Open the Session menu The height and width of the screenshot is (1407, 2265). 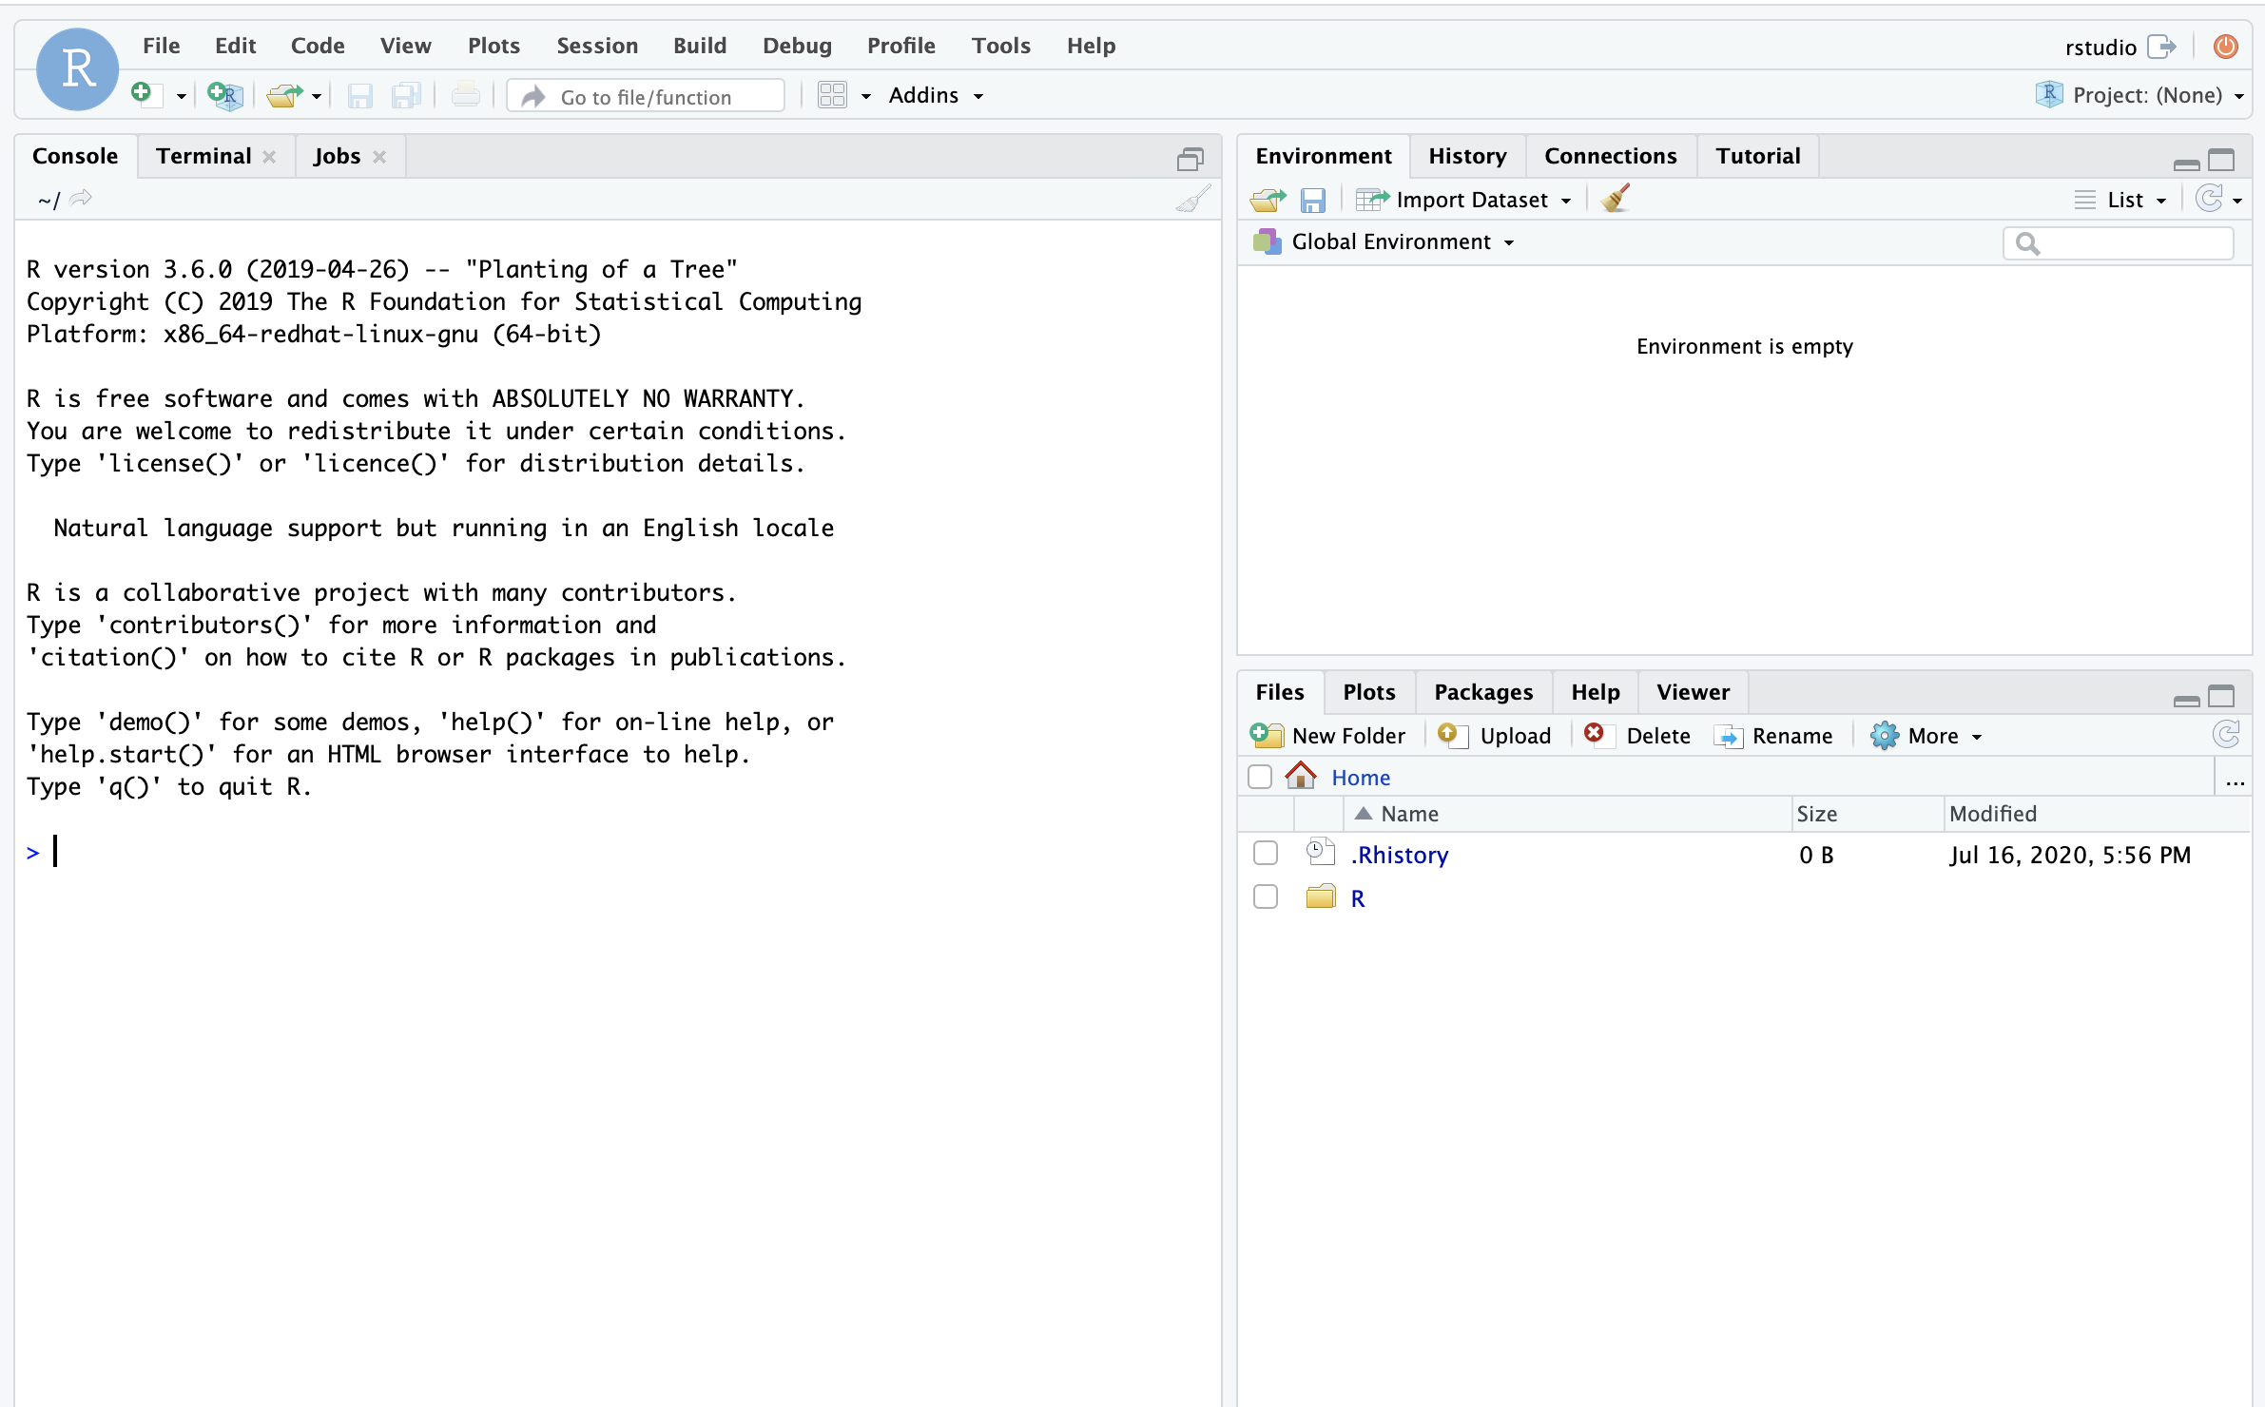(596, 46)
